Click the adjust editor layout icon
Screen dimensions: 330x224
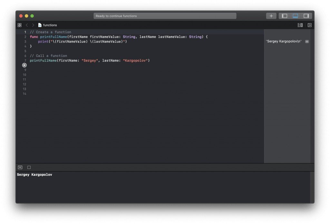tap(309, 25)
